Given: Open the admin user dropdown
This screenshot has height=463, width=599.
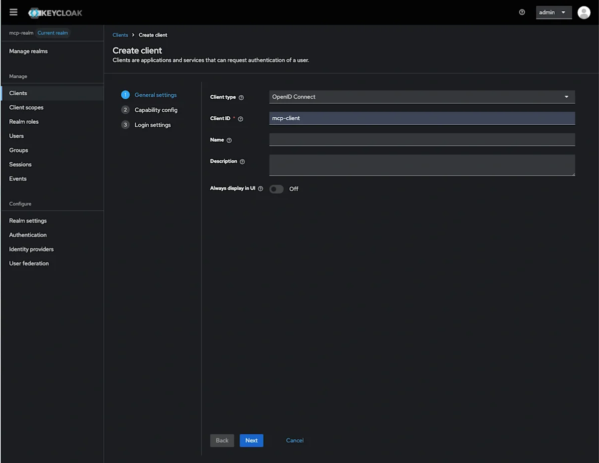Looking at the screenshot, I should (554, 12).
